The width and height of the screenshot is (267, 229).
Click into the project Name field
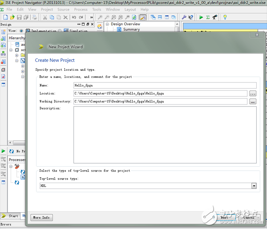tap(165, 85)
